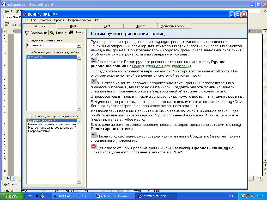
Task: Switch Word to Print Layout view icon
Action: (x=13, y=178)
